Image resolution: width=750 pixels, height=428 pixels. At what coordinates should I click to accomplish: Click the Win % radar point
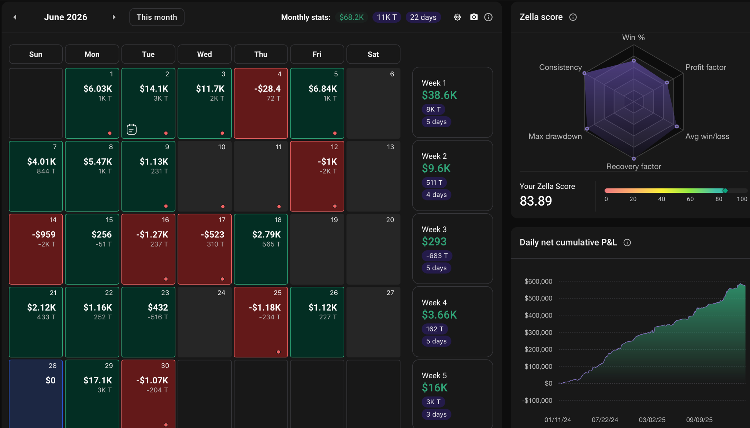pos(634,61)
